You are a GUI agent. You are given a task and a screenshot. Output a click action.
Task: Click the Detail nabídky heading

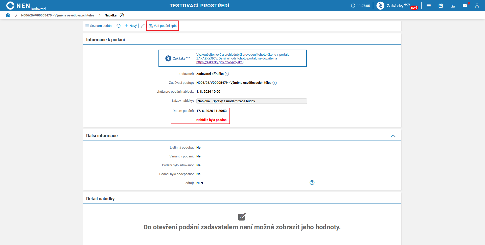click(100, 199)
